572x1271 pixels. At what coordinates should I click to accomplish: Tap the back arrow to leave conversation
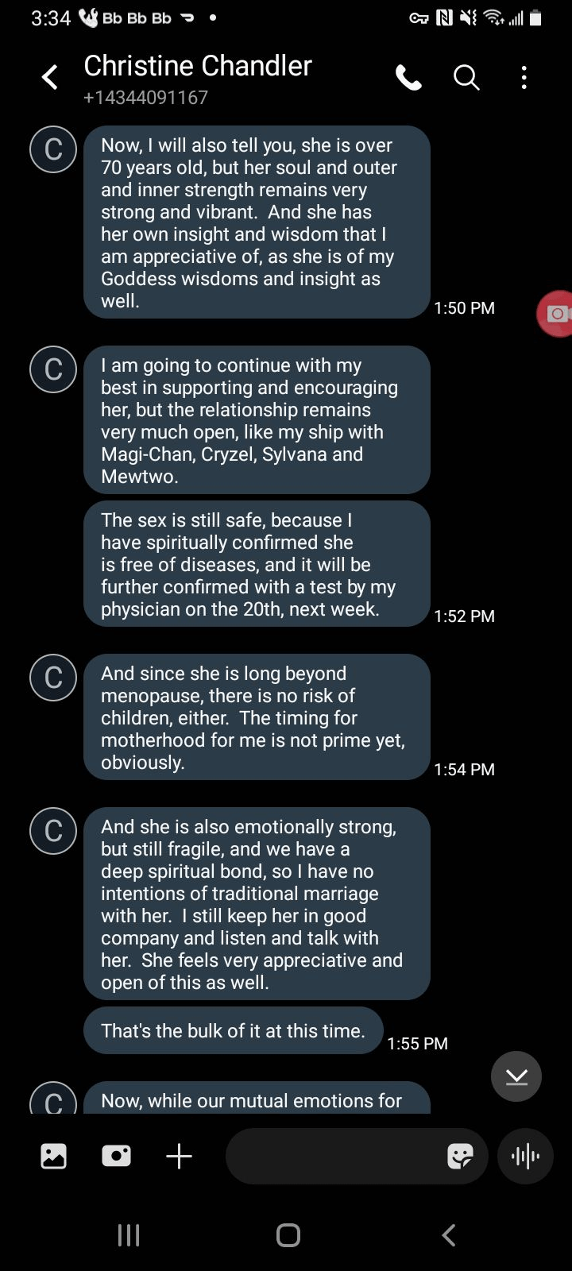[x=50, y=78]
